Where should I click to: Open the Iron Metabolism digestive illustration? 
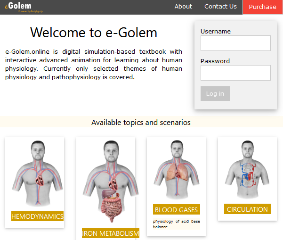click(x=111, y=182)
